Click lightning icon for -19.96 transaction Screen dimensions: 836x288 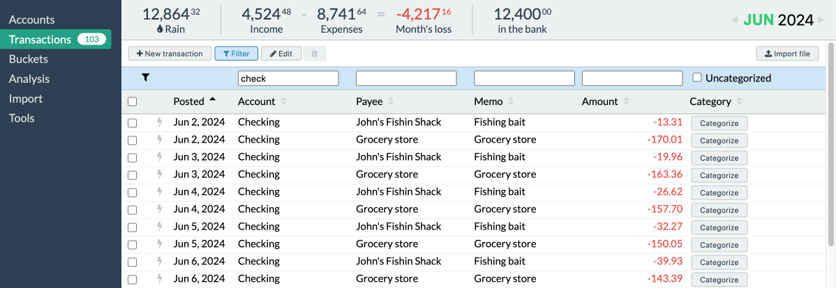(159, 157)
